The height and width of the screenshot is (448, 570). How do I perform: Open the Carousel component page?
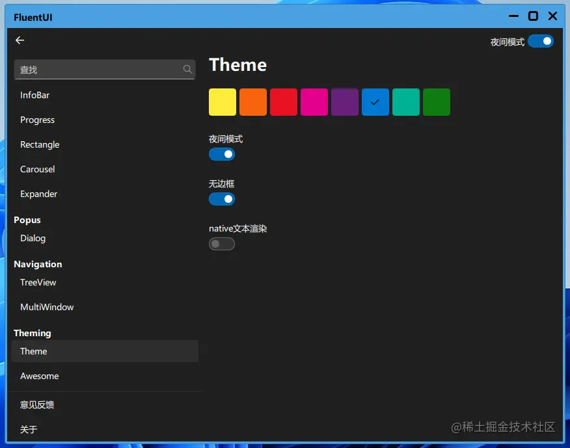point(37,169)
